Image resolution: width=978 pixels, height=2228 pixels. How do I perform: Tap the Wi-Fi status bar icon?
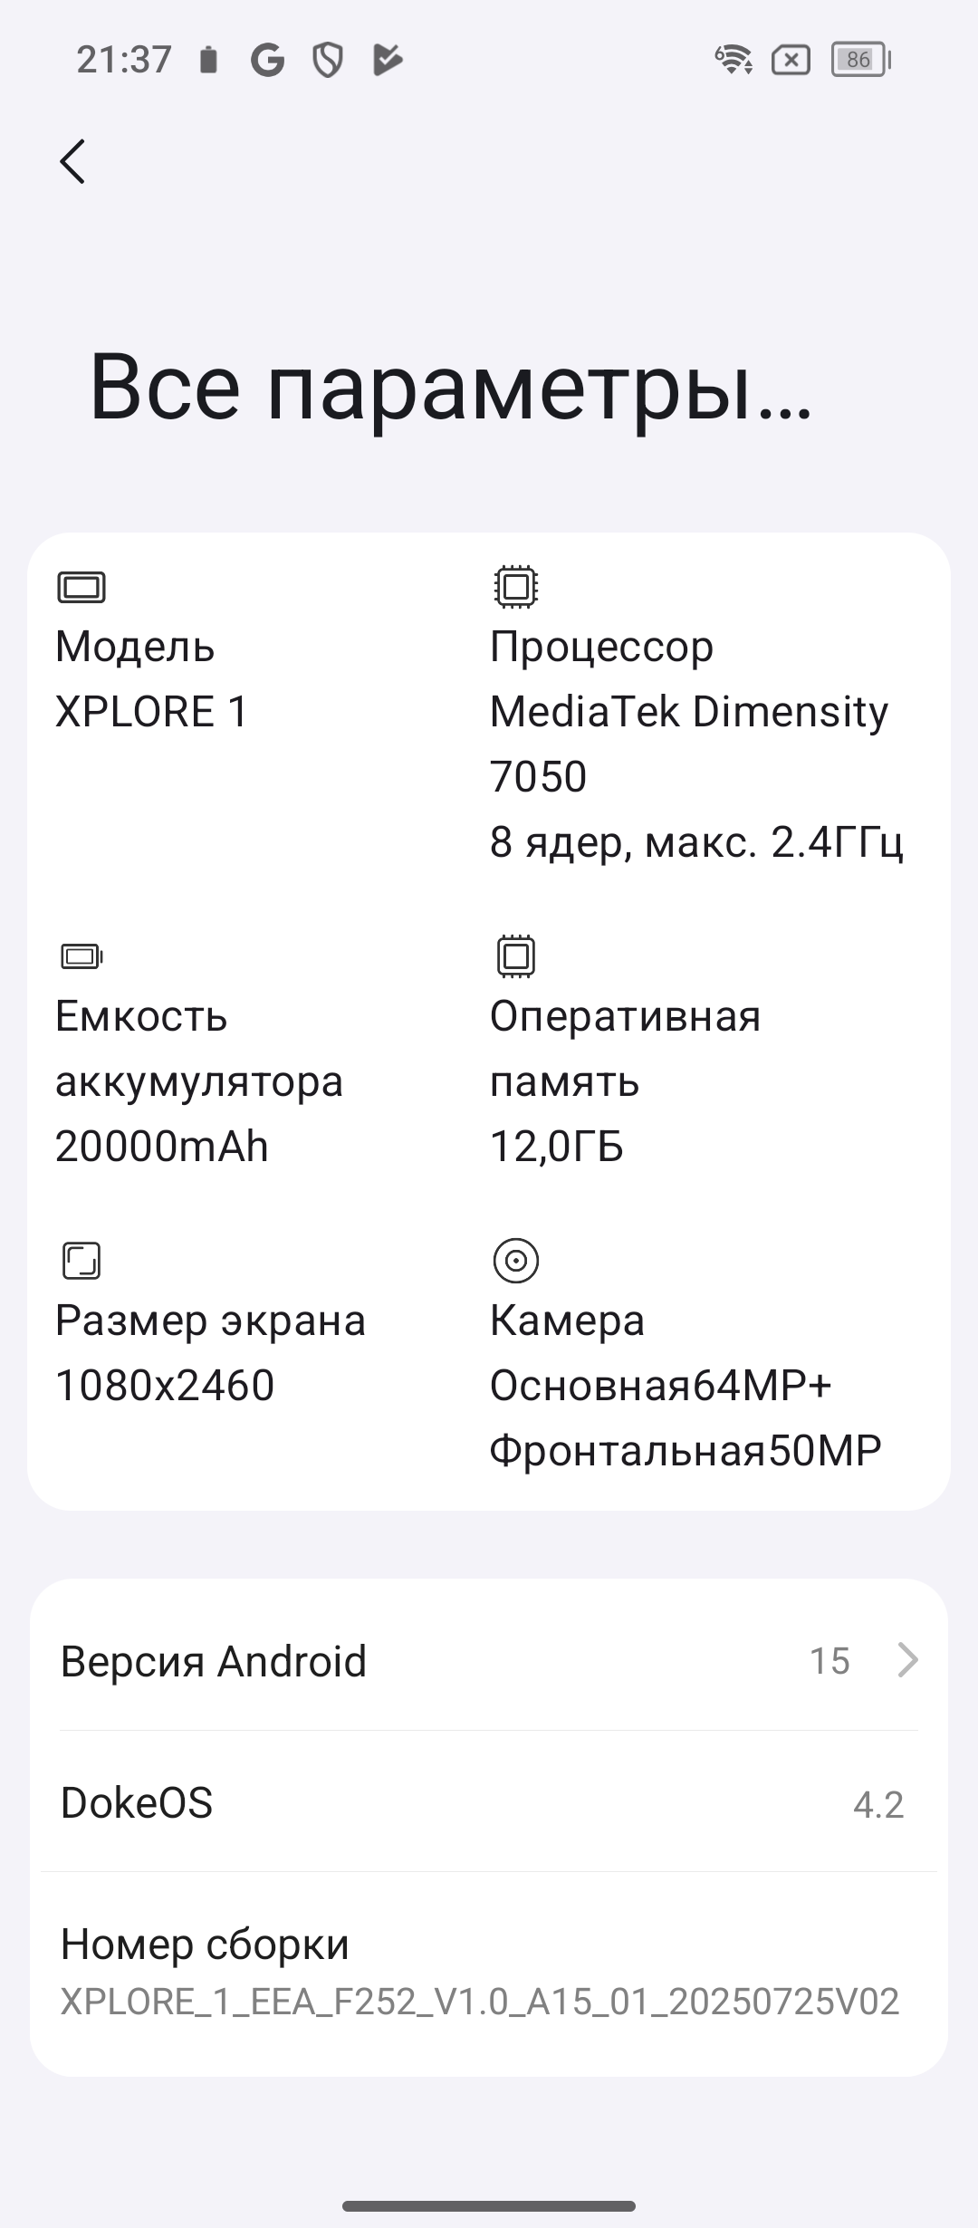click(733, 61)
